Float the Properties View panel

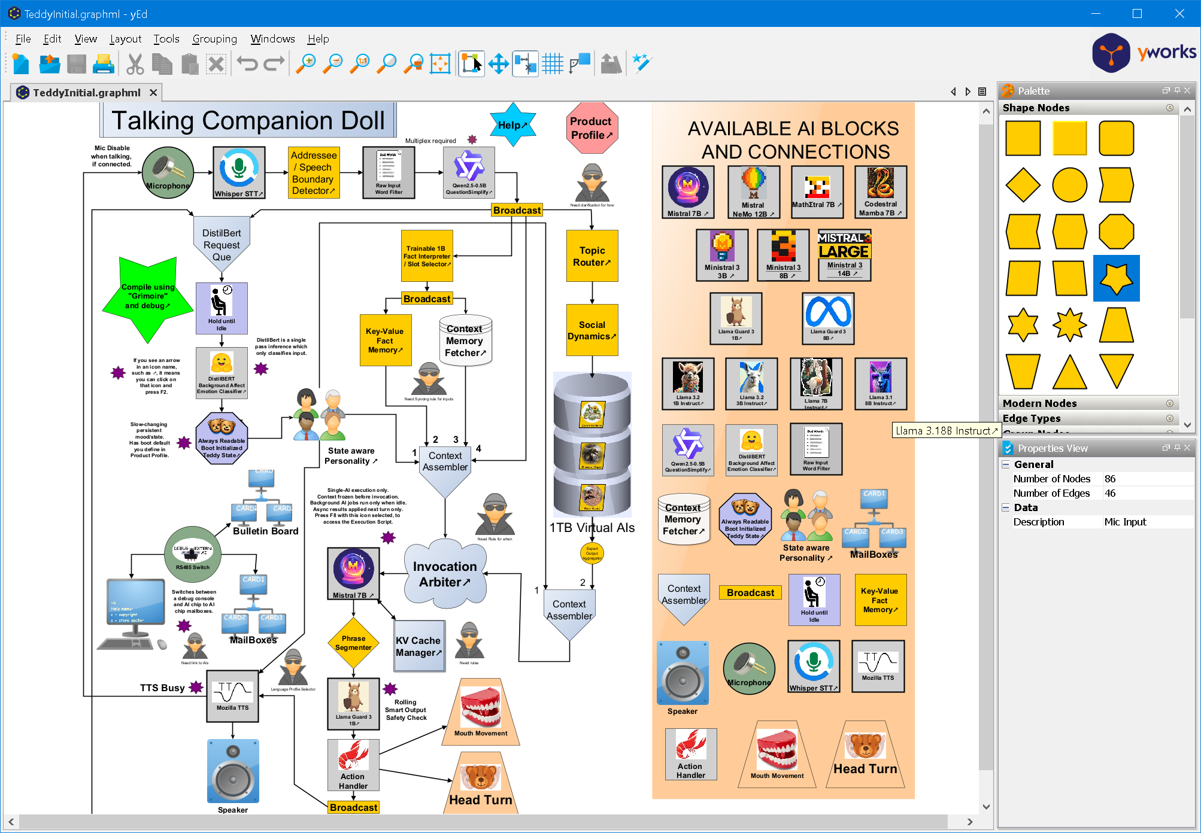(1166, 448)
